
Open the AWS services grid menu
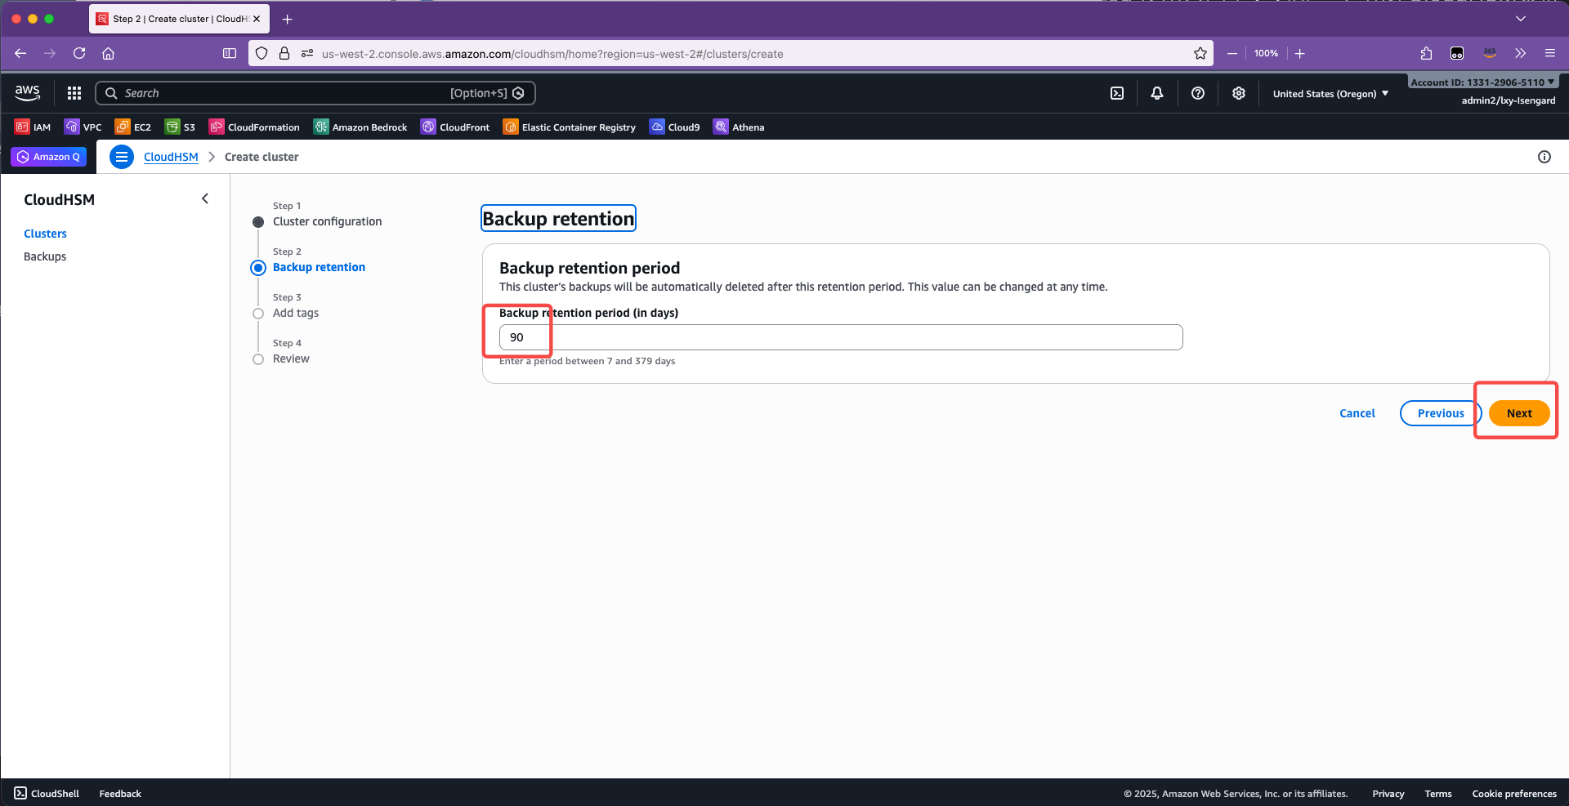(x=74, y=93)
